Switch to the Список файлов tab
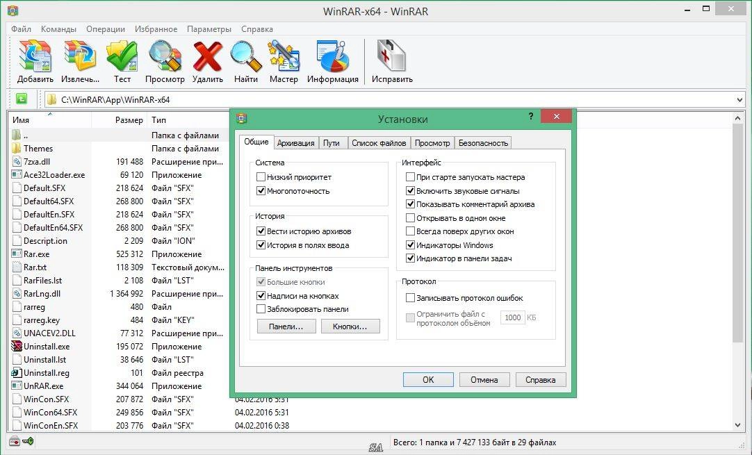This screenshot has width=752, height=455. point(379,143)
